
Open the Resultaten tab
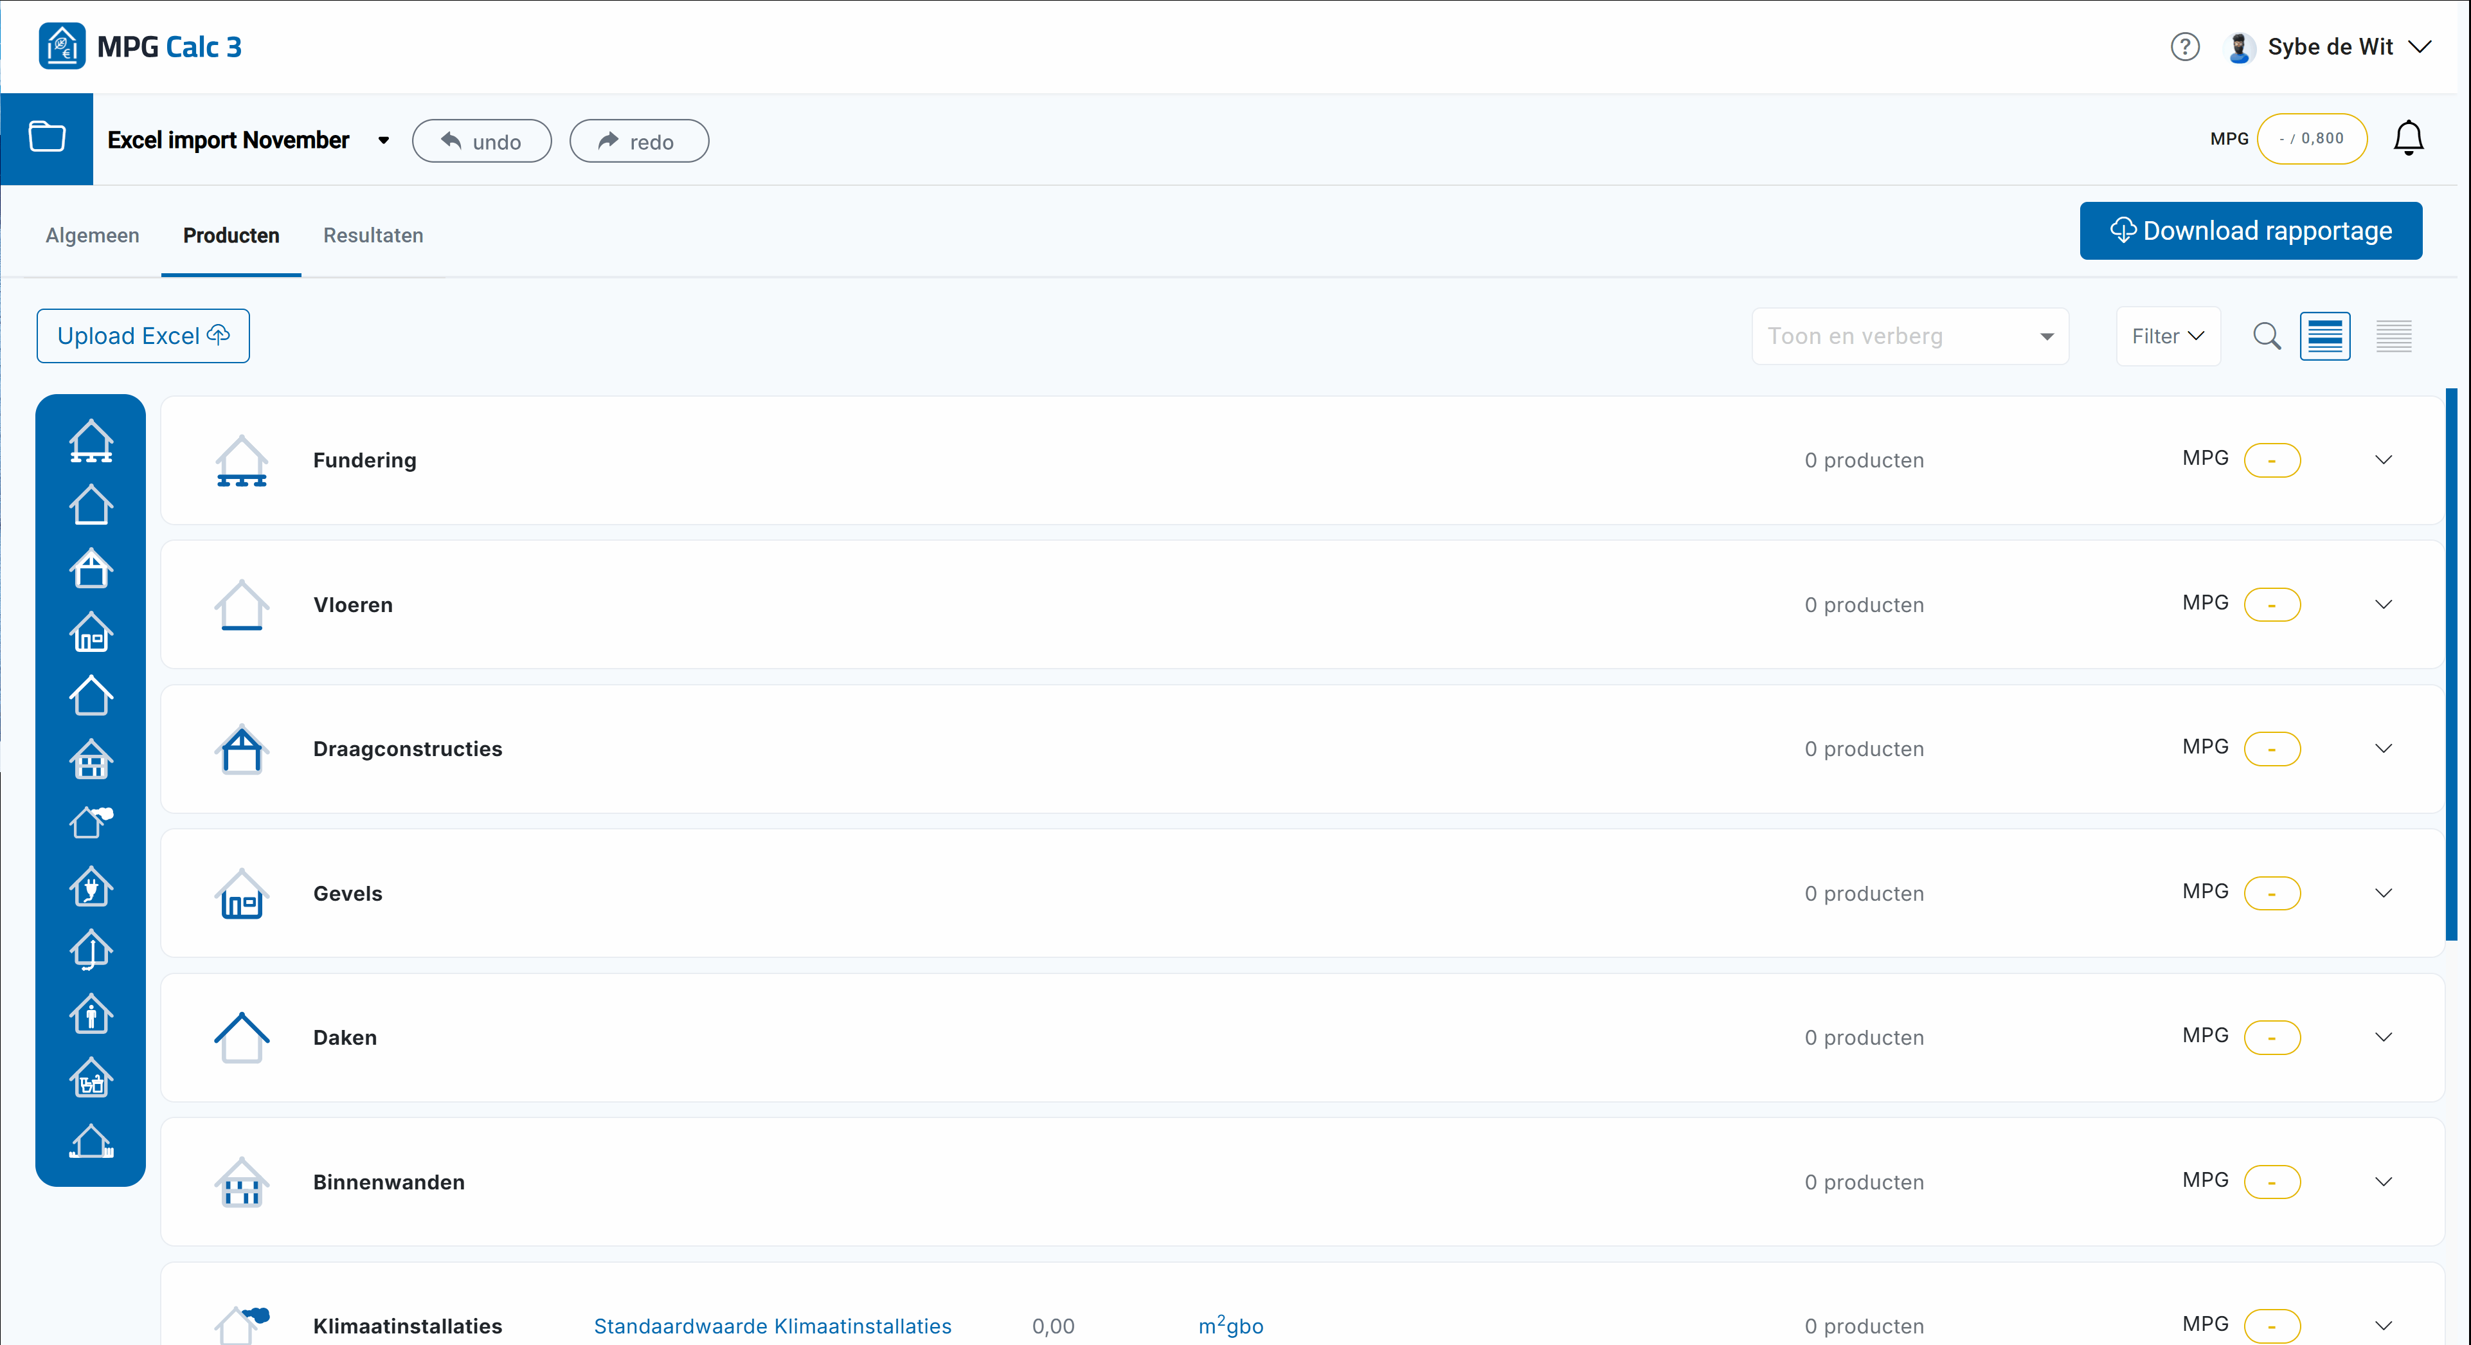click(x=372, y=235)
